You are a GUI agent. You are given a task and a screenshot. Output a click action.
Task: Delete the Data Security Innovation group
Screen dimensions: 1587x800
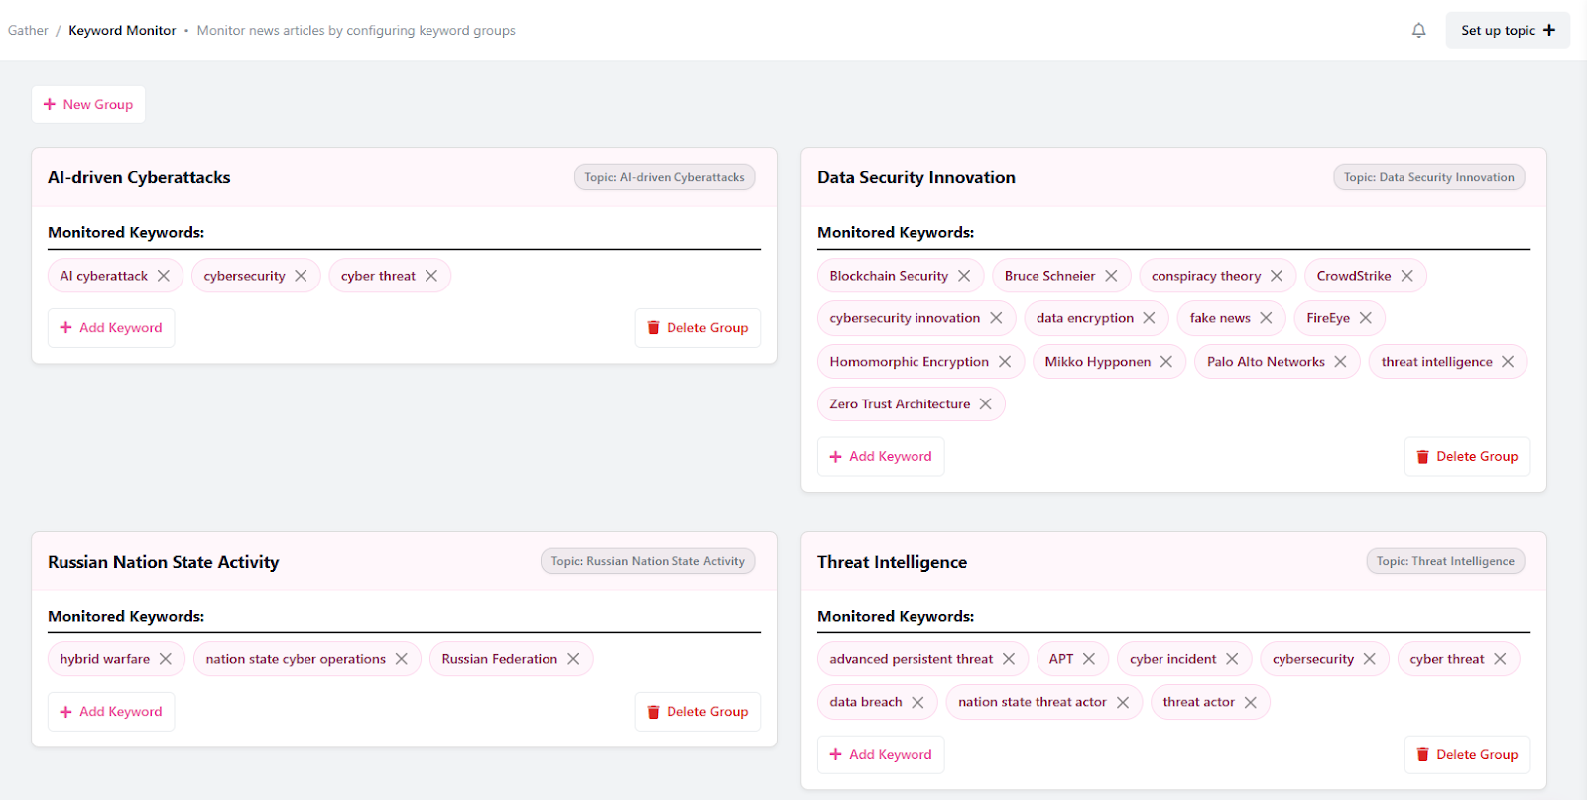coord(1467,457)
